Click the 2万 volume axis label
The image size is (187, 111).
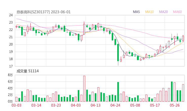coord(10,95)
